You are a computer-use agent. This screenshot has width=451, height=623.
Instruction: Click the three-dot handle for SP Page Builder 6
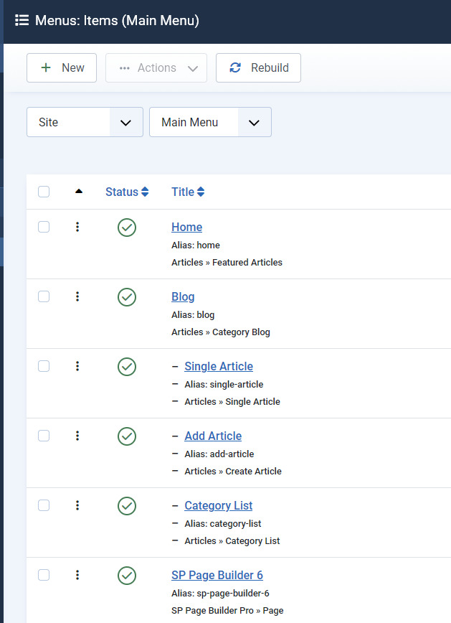click(x=77, y=575)
